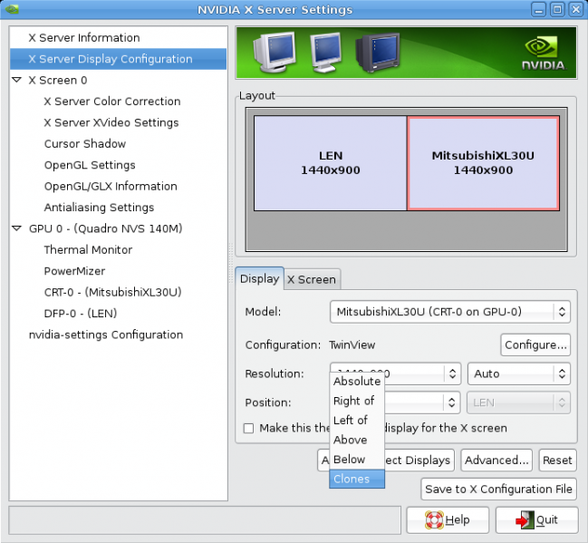The image size is (588, 543).
Task: Click Save to X Configuration File
Action: (498, 489)
